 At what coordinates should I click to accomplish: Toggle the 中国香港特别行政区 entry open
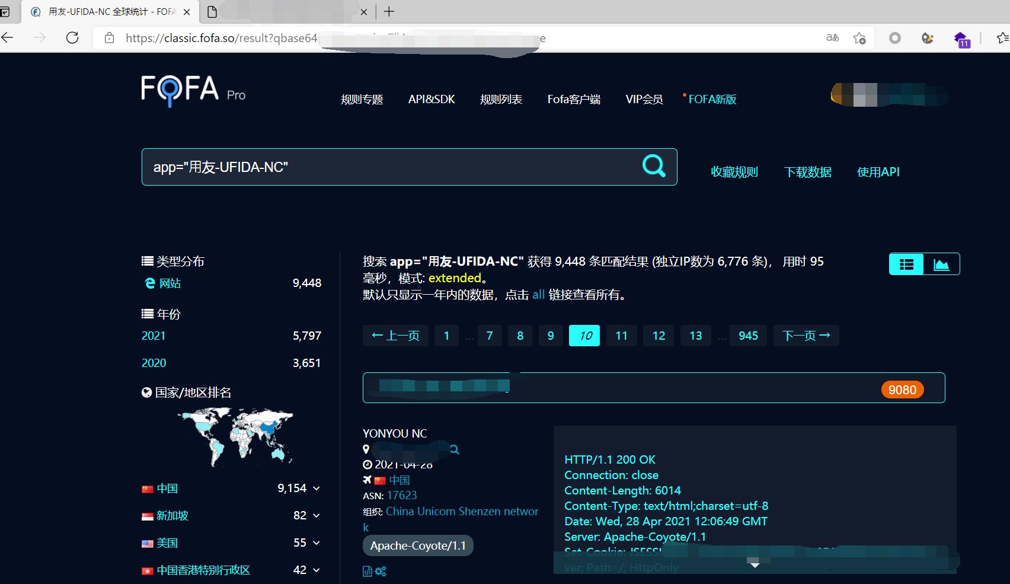[x=316, y=570]
